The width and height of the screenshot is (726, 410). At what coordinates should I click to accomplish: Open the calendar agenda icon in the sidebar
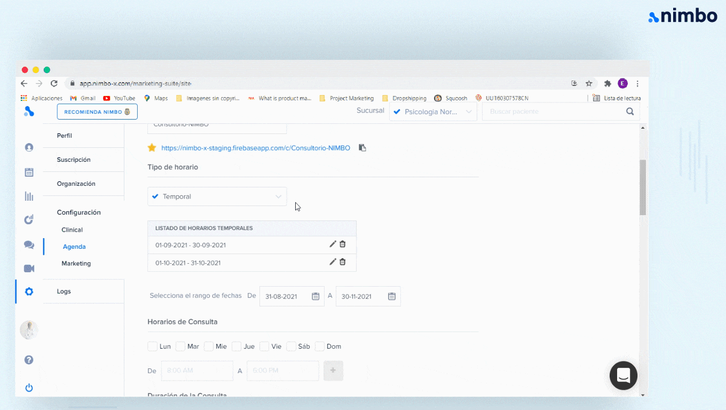point(28,172)
